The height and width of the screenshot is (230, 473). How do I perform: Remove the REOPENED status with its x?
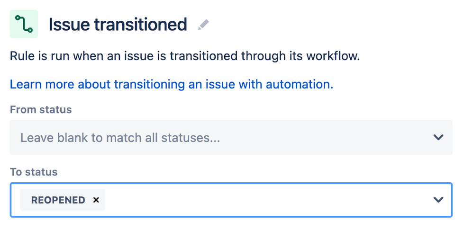[x=96, y=200]
